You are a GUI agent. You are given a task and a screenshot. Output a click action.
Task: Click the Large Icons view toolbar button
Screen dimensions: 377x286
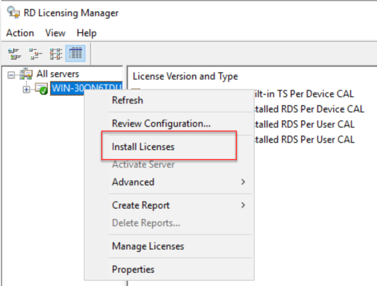tap(13, 53)
